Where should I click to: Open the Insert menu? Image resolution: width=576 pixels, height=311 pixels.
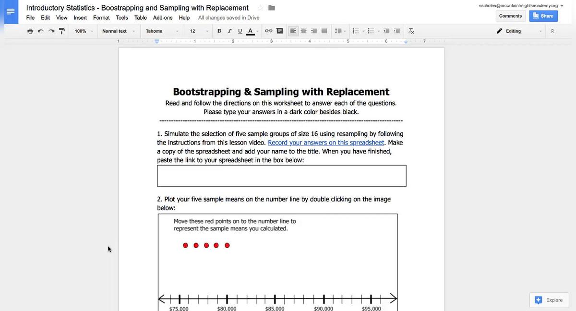(80, 18)
